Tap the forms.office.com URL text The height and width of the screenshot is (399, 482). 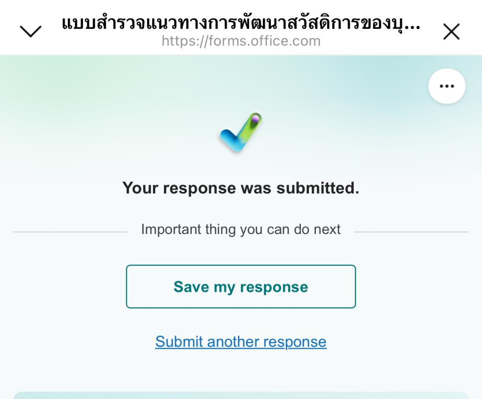point(241,41)
